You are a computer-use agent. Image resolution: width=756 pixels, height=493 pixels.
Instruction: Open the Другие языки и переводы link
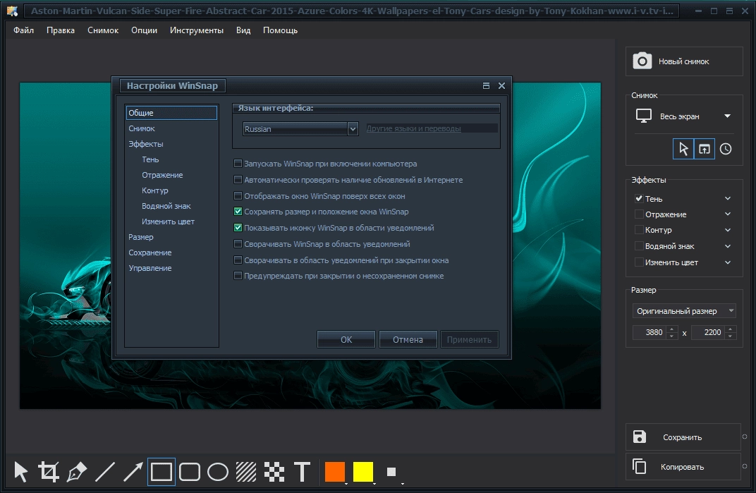coord(413,128)
